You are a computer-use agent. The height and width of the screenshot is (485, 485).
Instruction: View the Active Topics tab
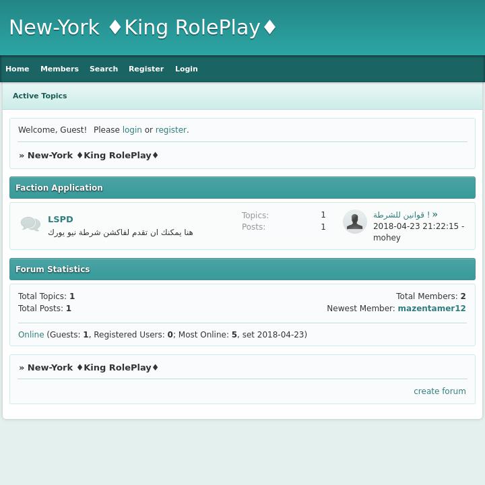pyautogui.click(x=40, y=96)
